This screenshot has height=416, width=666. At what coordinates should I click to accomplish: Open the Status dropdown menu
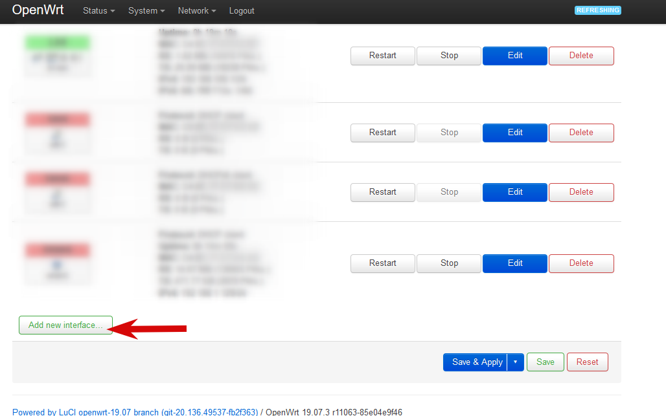98,11
